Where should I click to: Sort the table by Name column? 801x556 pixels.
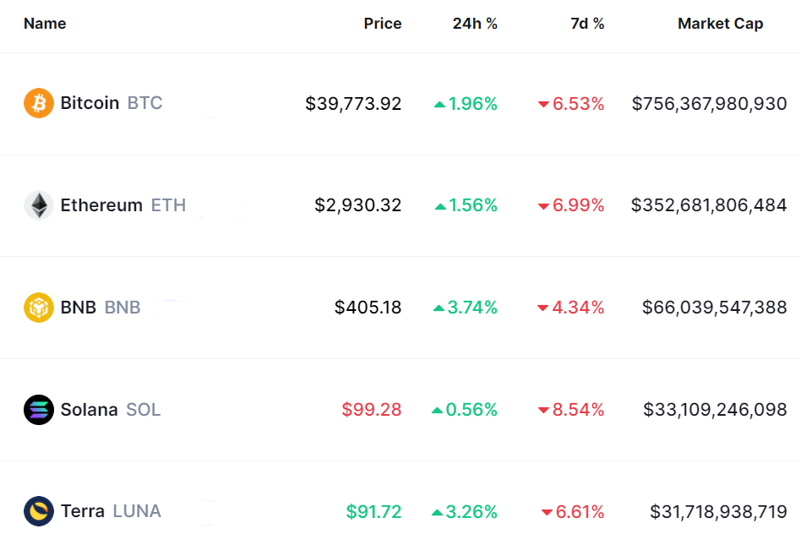point(45,24)
